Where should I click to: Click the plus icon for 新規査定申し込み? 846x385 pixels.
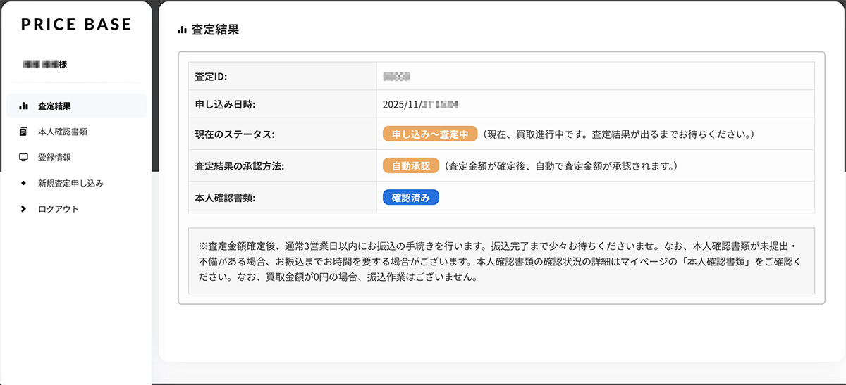[x=23, y=183]
